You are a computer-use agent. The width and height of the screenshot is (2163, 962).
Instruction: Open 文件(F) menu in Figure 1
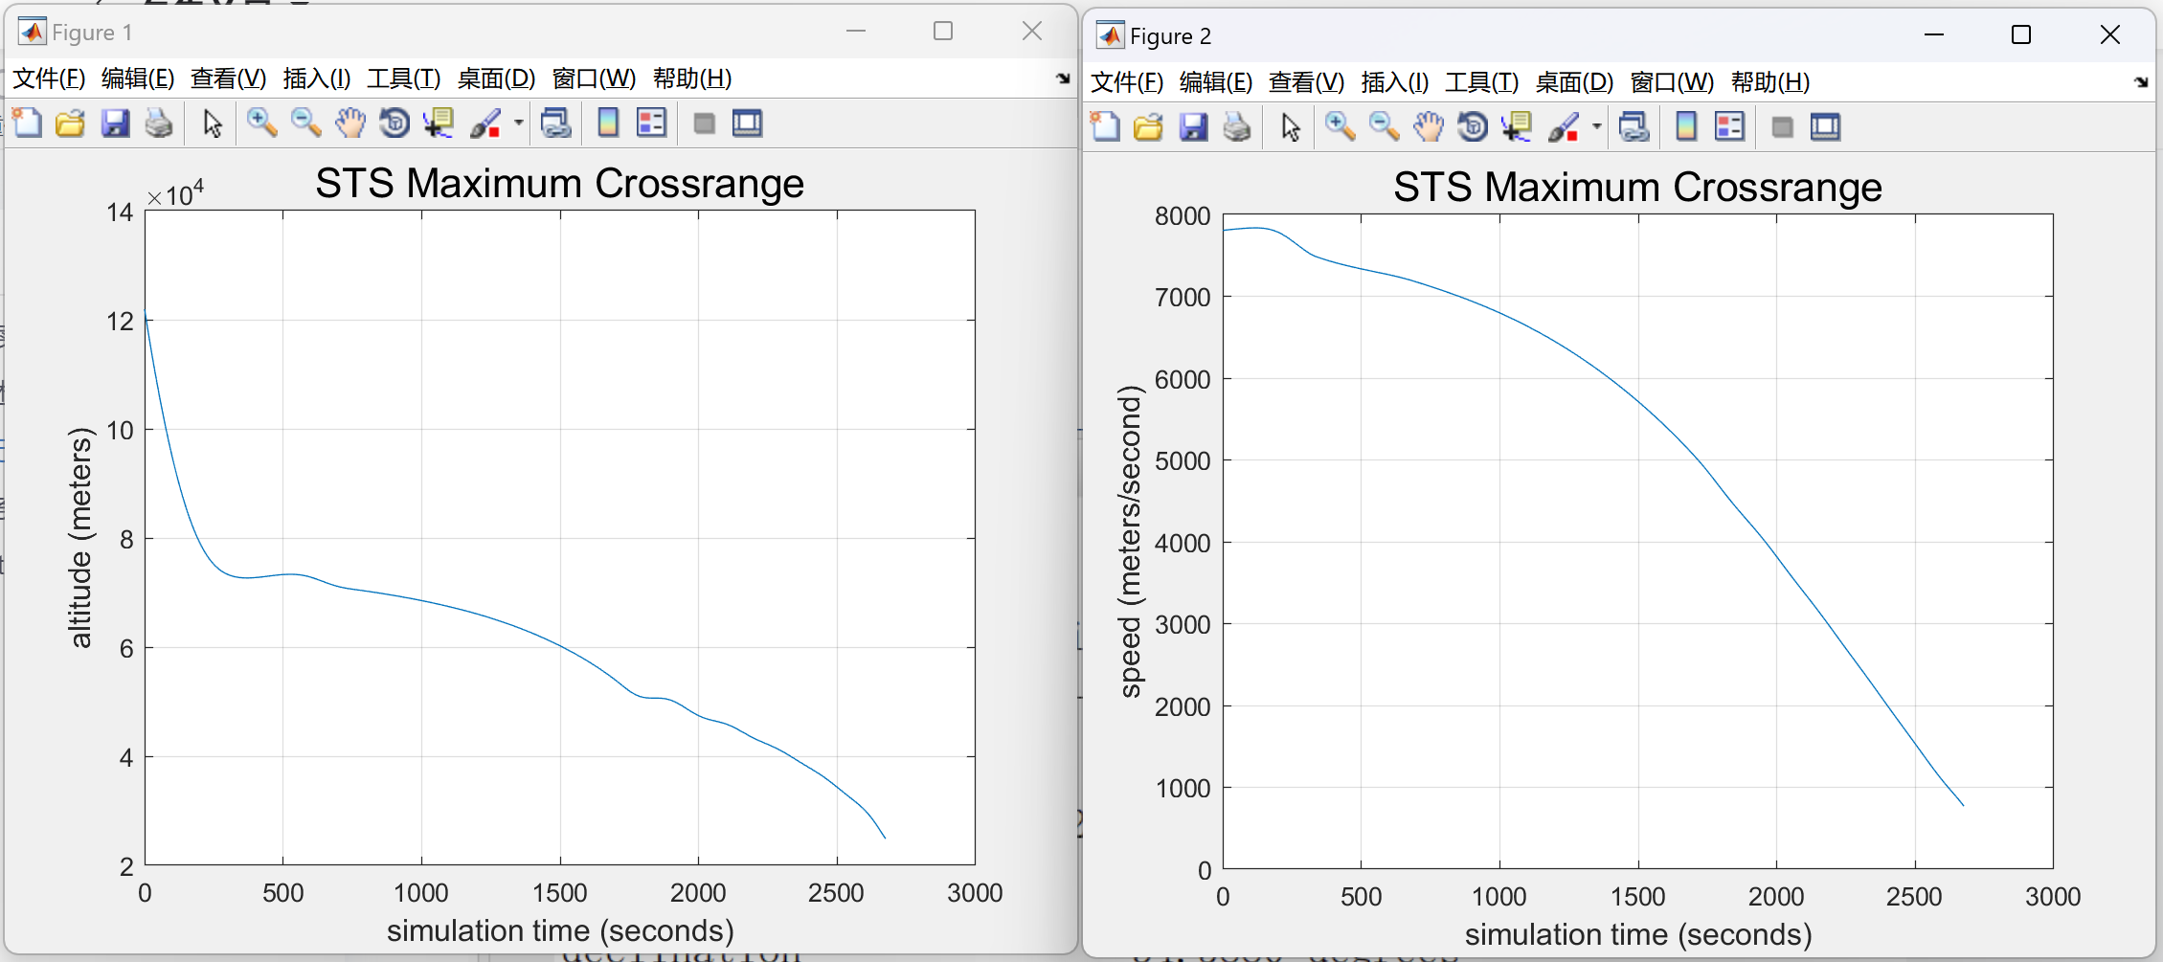coord(49,78)
